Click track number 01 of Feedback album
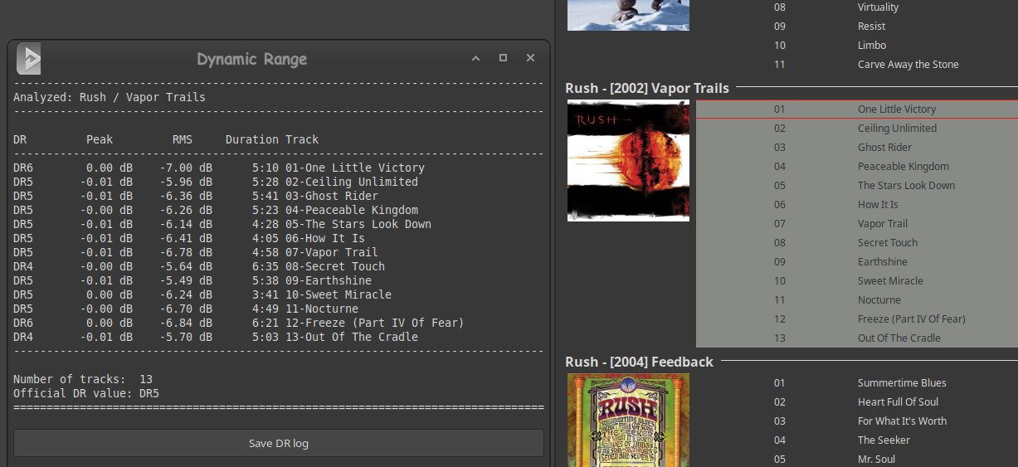1018x467 pixels. click(780, 382)
